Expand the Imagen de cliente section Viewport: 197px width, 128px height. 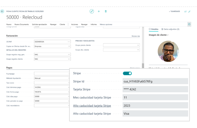click(159, 35)
